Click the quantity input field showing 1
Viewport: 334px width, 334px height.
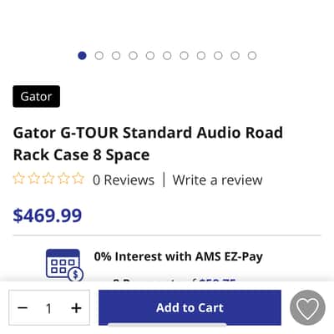click(49, 308)
